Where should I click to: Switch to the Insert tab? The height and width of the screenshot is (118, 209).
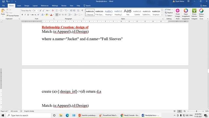pyautogui.click(x=19, y=6)
